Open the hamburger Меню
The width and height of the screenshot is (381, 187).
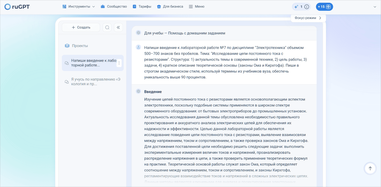[x=197, y=7]
